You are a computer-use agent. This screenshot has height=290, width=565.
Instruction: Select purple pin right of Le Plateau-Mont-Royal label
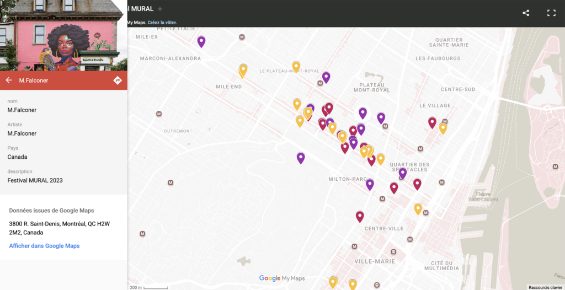coord(326,77)
